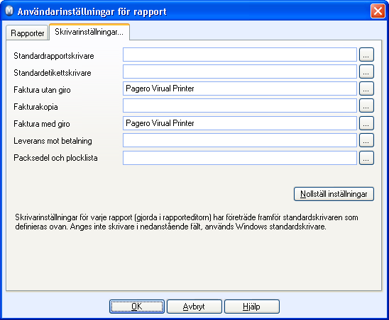This screenshot has height=320, width=389.
Task: Focus the Standardetikettskrivare text field
Action: click(x=240, y=72)
